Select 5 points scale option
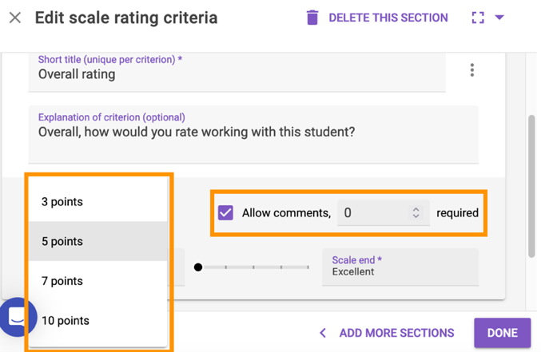Image resolution: width=541 pixels, height=352 pixels. click(62, 241)
